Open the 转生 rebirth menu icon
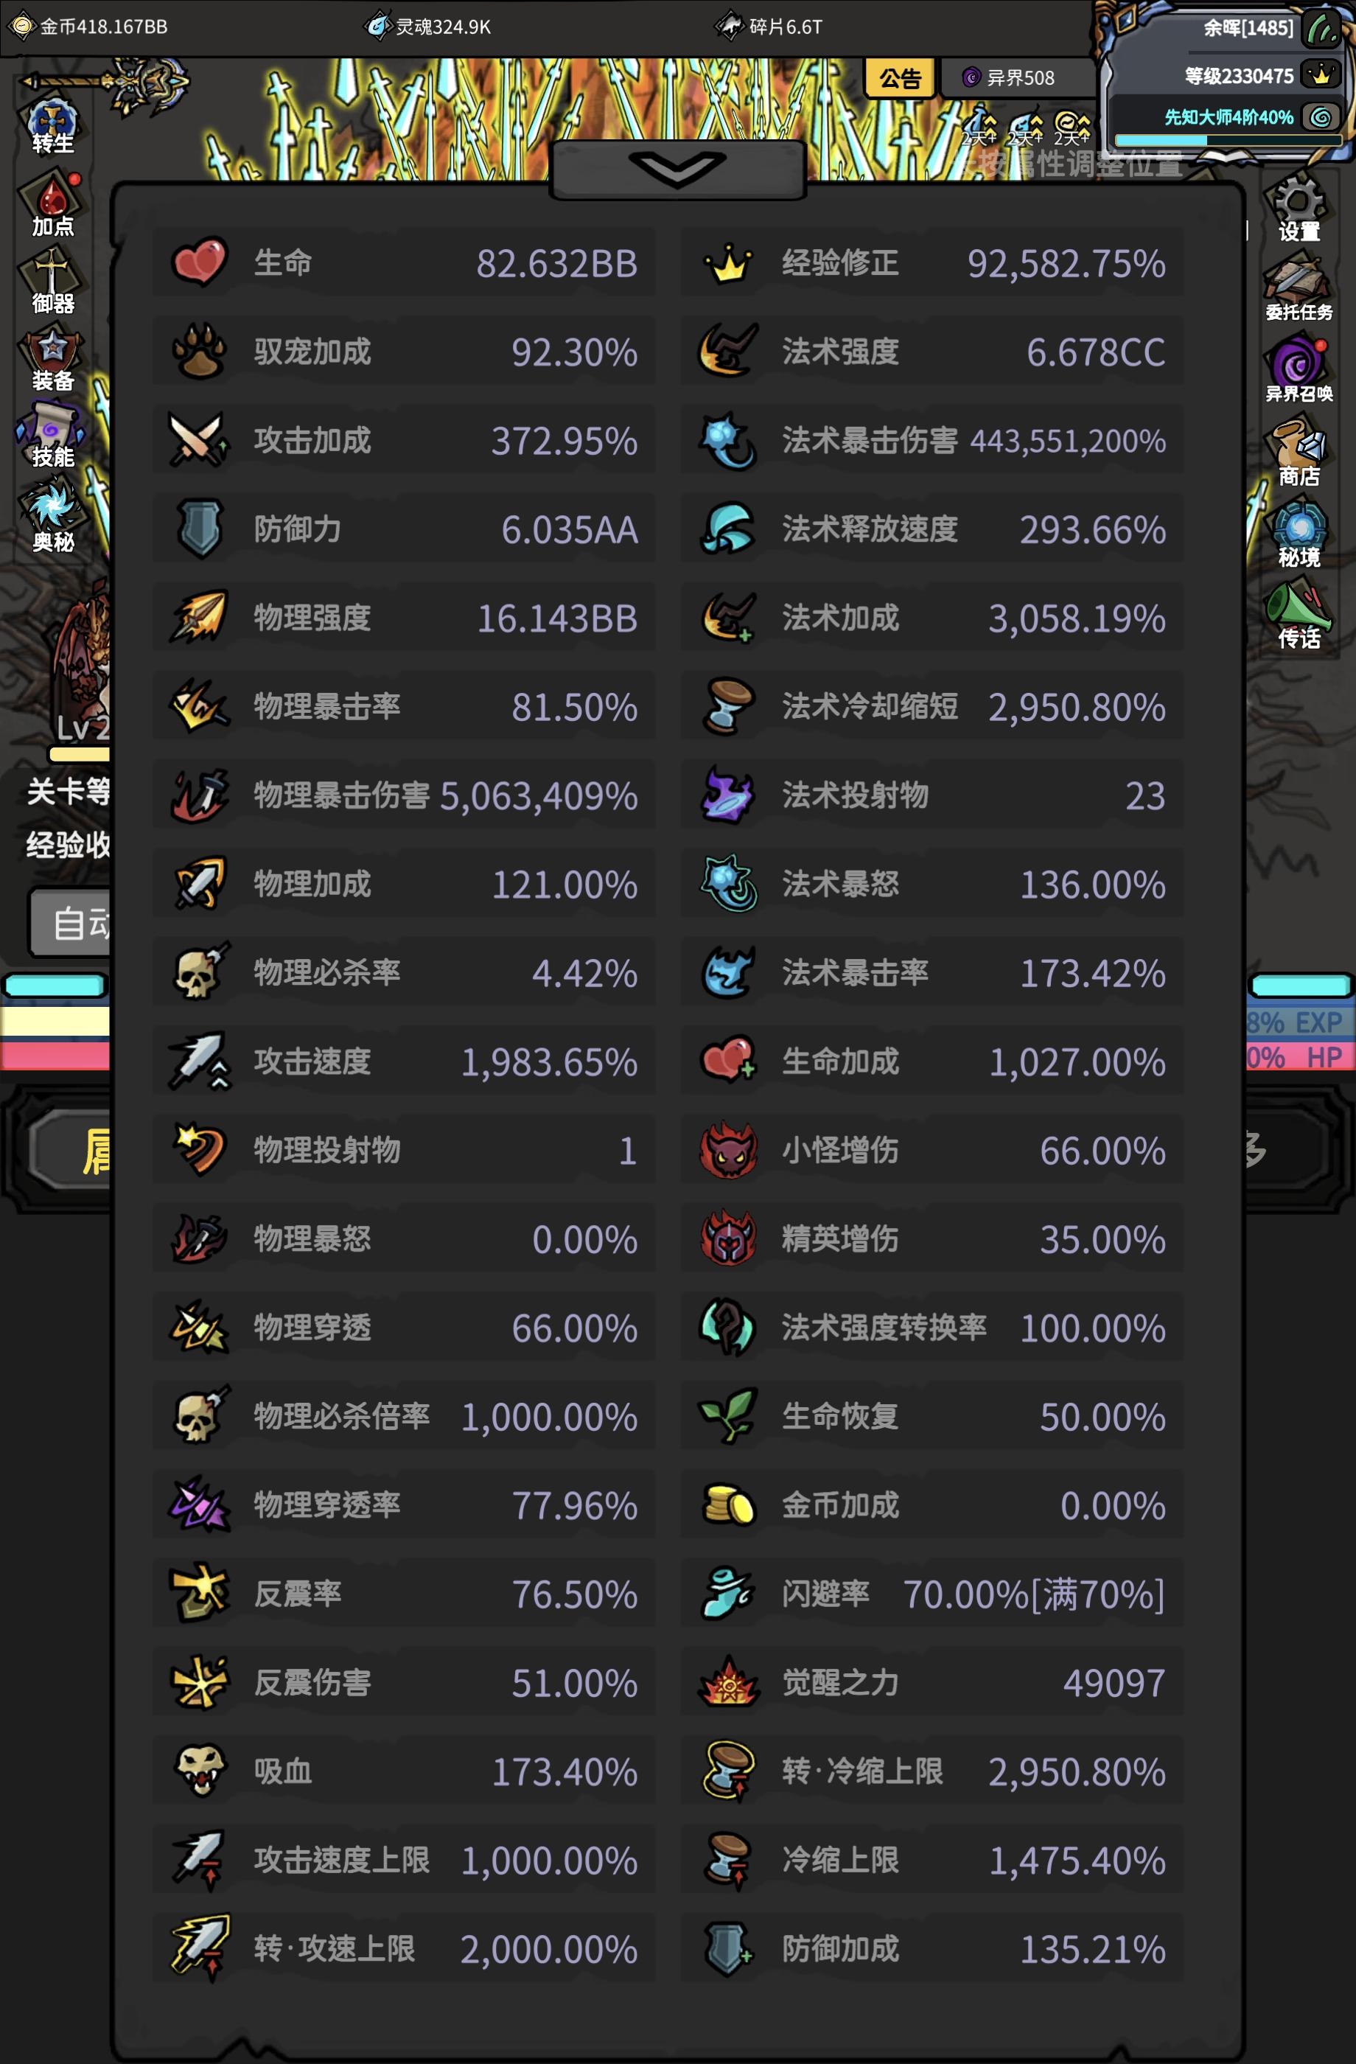The width and height of the screenshot is (1356, 2064). point(52,127)
